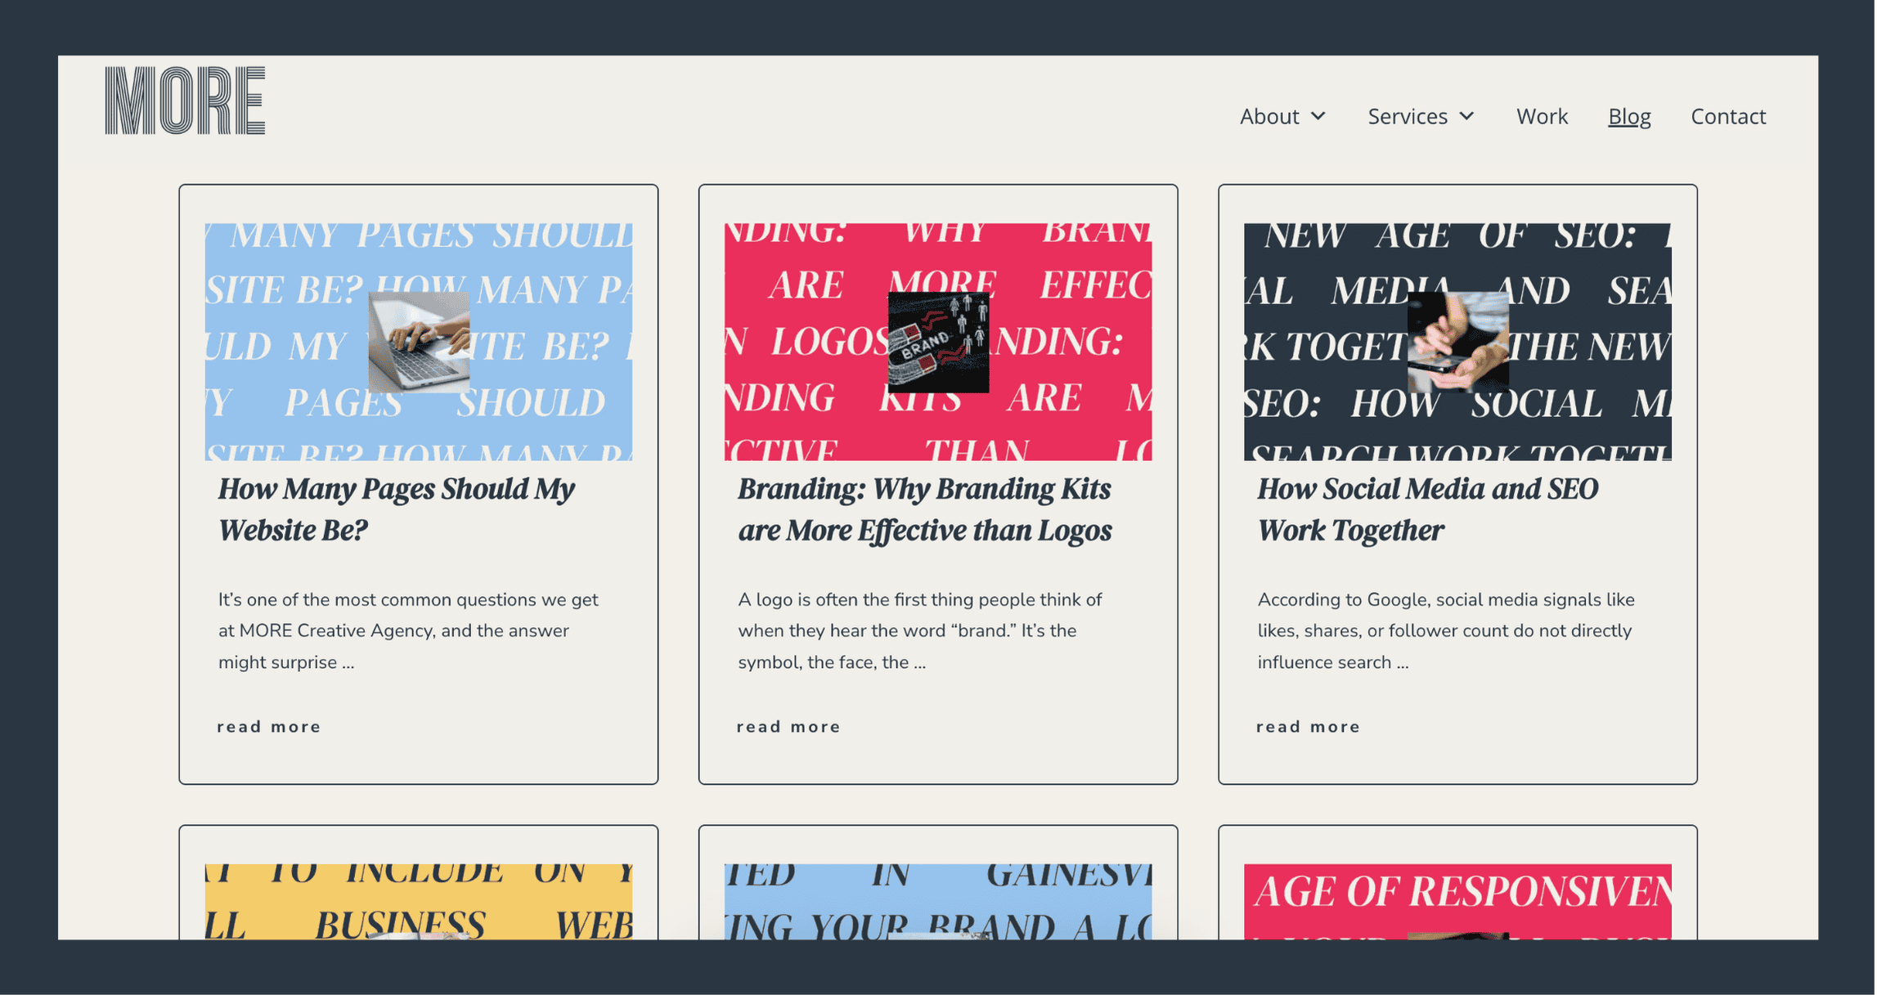Open the laptop typing photo thumbnail
The image size is (1877, 995).
419,342
